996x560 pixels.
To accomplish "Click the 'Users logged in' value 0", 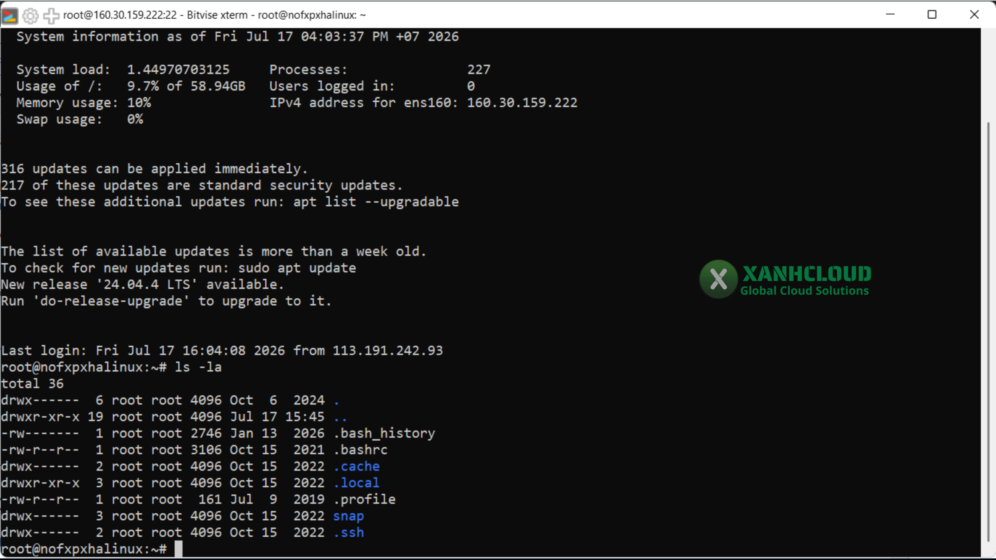I will pyautogui.click(x=471, y=86).
